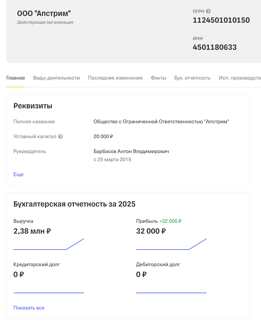Click the revenue value 2,38 млн ₽
This screenshot has height=321, width=261.
pyautogui.click(x=32, y=231)
